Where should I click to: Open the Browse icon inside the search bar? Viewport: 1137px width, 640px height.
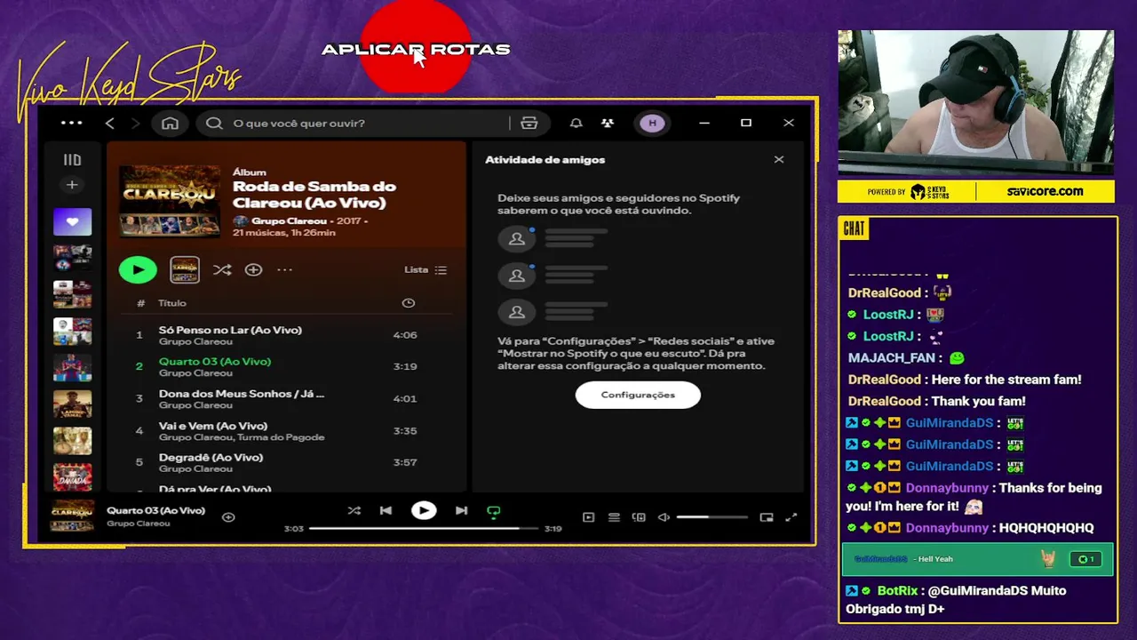point(529,123)
